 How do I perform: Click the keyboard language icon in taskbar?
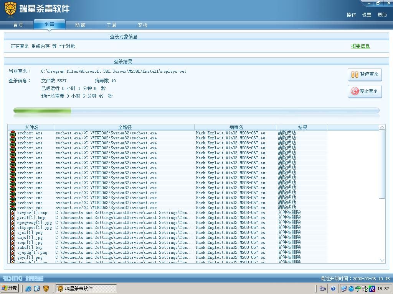pos(322,289)
